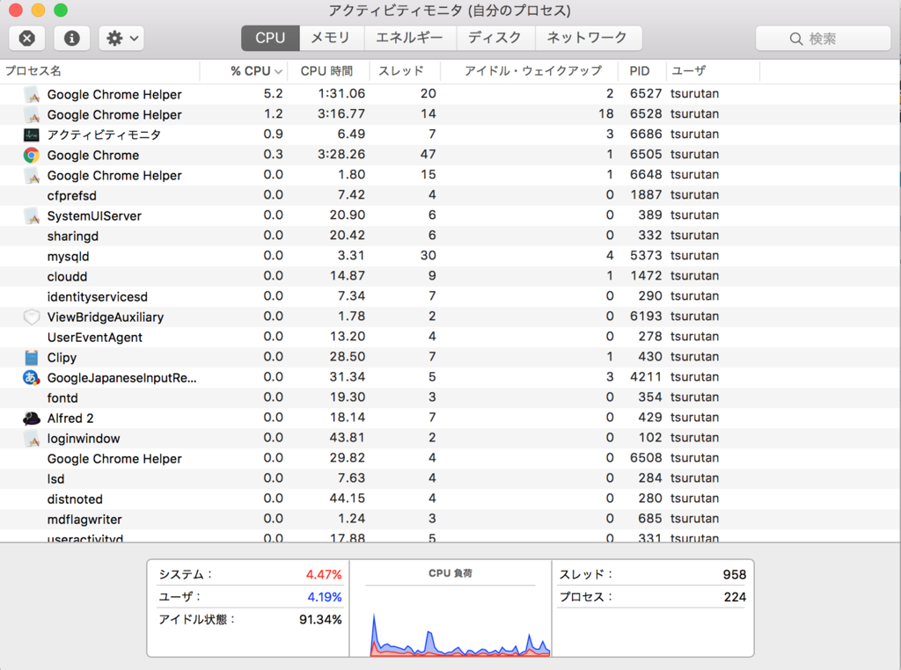
Task: Open the gear action dropdown menu
Action: pos(121,39)
